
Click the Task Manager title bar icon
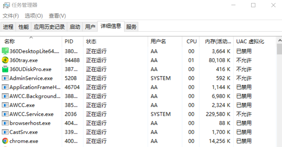tap(6, 5)
